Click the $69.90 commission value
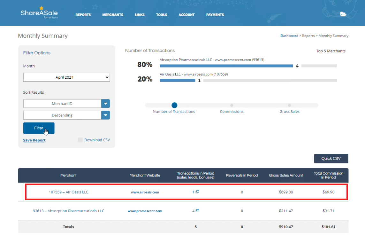365x244 pixels. [329, 192]
